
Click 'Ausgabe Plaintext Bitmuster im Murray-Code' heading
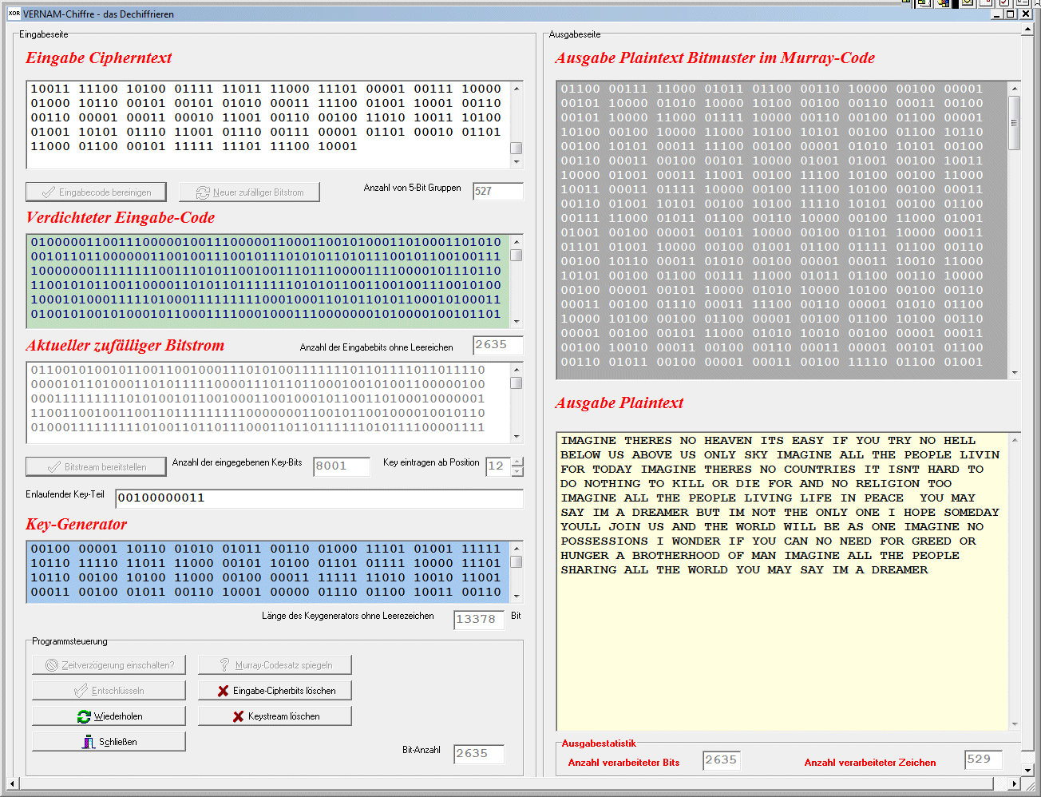click(714, 57)
